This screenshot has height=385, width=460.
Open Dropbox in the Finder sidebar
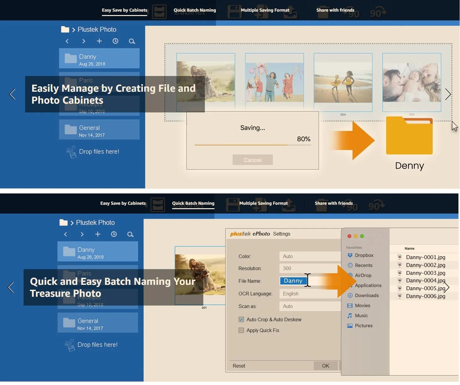point(364,255)
